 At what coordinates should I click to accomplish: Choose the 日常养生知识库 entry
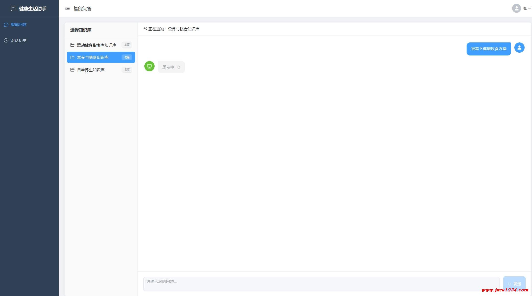tap(91, 70)
